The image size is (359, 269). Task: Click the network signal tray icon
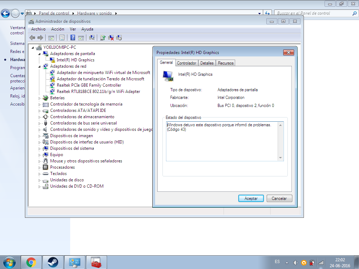(321, 263)
